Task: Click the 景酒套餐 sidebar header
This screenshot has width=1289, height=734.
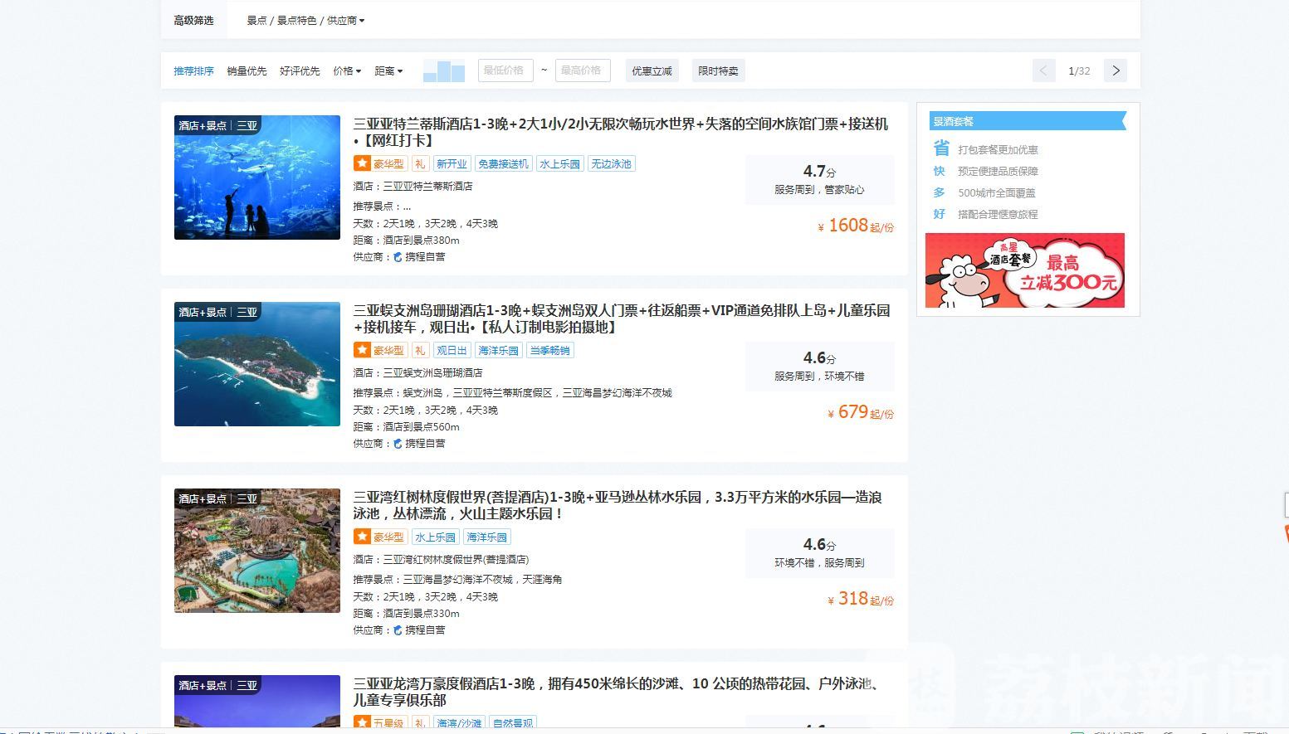Action: point(1028,121)
